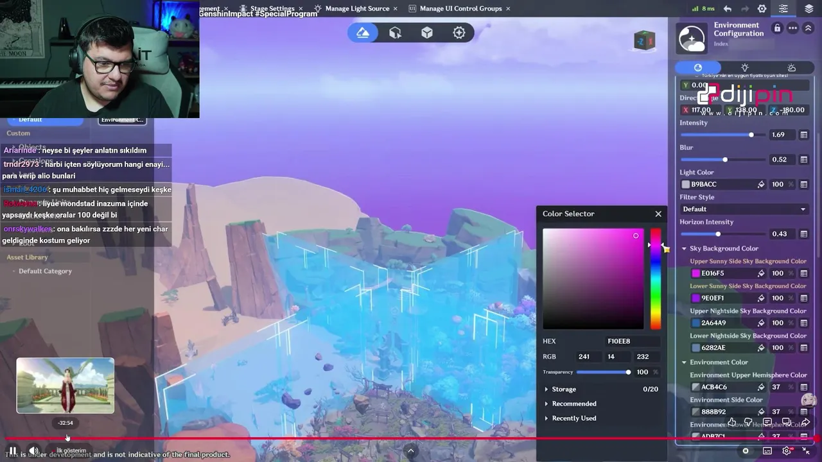Image resolution: width=822 pixels, height=462 pixels.
Task: Close the Manage Light Source tab
Action: coord(395,8)
